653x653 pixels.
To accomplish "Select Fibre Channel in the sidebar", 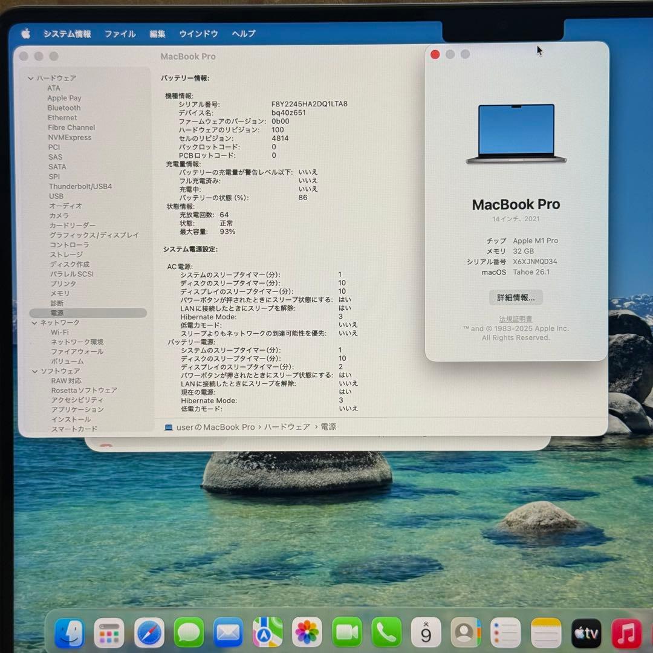I will click(x=71, y=128).
